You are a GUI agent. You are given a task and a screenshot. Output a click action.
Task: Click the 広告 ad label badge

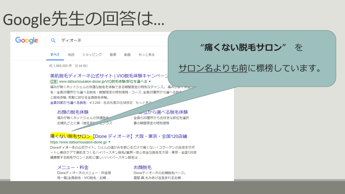pos(53,81)
